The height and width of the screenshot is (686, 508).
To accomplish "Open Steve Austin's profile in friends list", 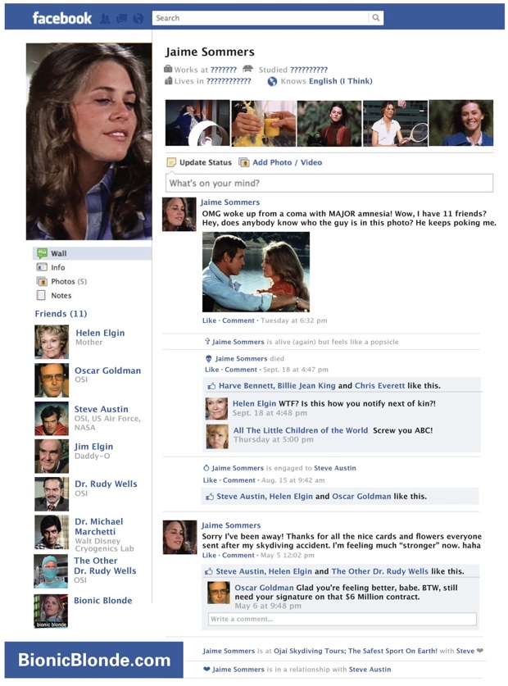I will (x=101, y=409).
